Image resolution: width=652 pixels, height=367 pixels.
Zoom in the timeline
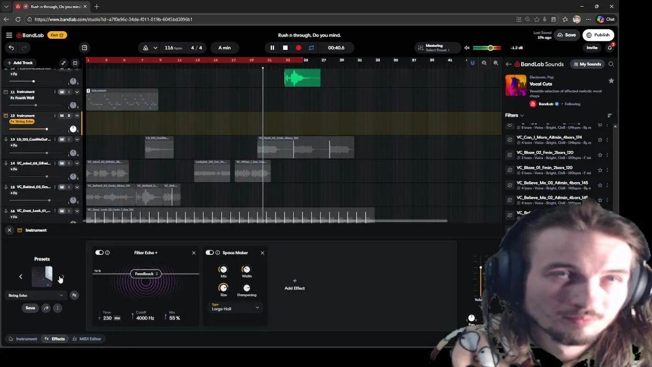click(x=496, y=63)
